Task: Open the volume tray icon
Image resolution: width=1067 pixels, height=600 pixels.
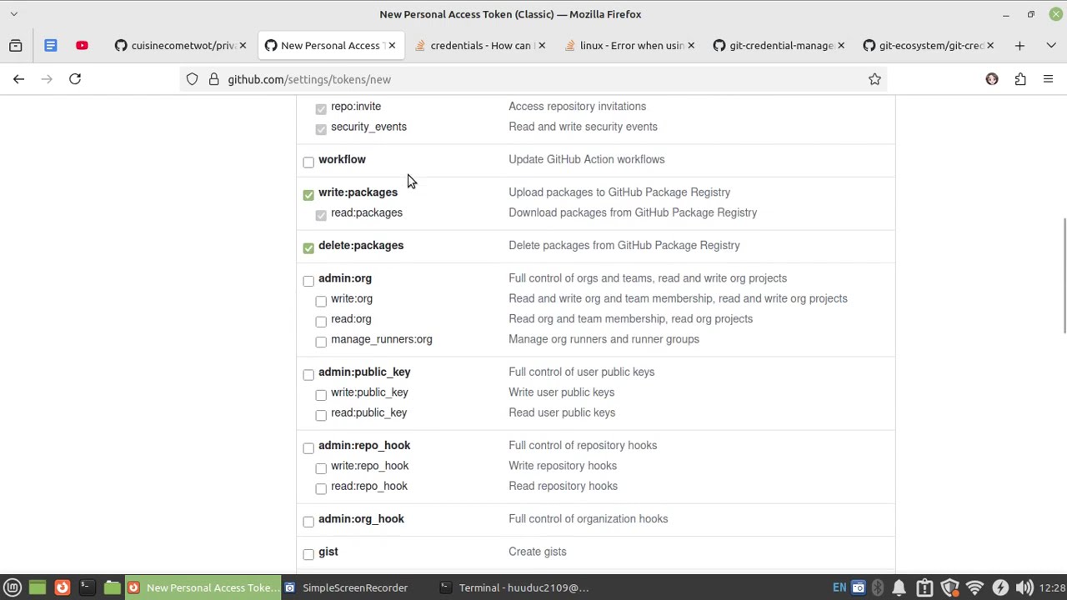Action: click(x=1024, y=587)
